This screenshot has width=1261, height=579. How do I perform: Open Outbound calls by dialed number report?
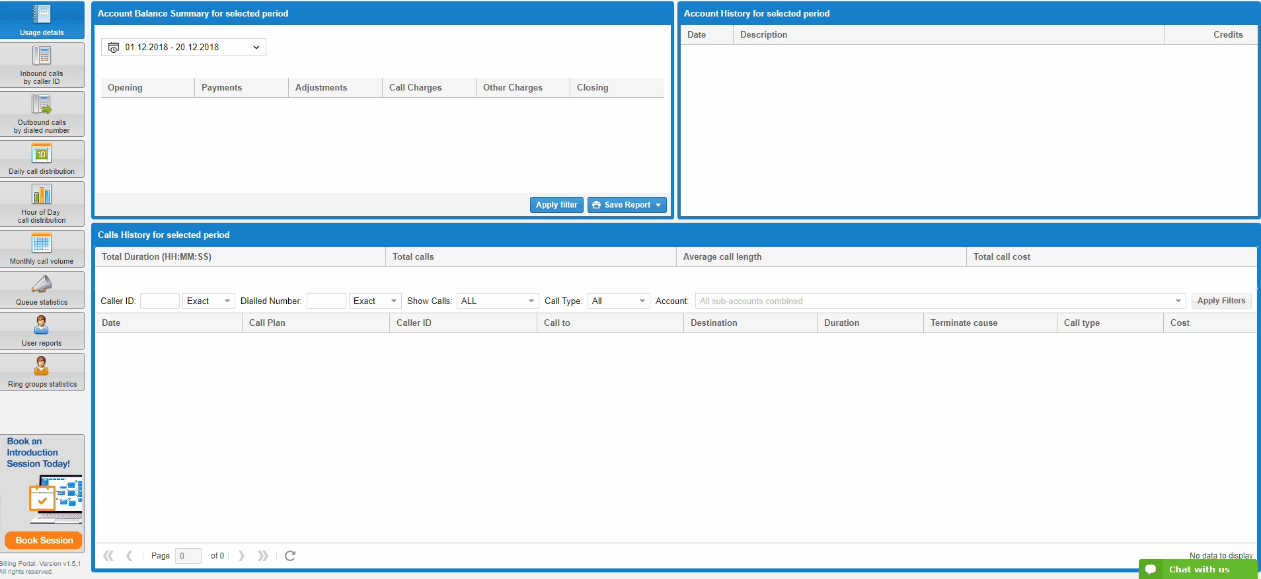coord(42,114)
